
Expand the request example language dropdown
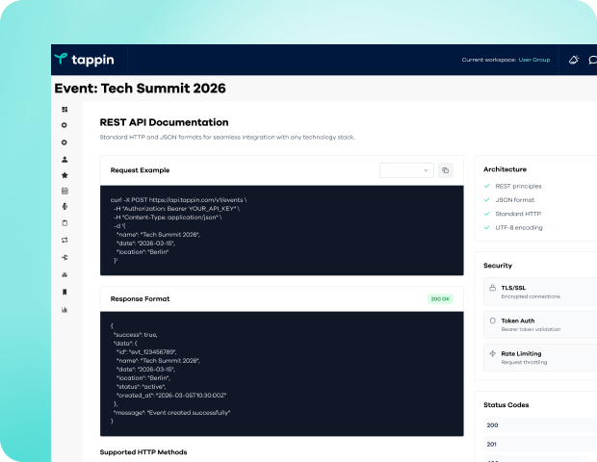click(405, 170)
